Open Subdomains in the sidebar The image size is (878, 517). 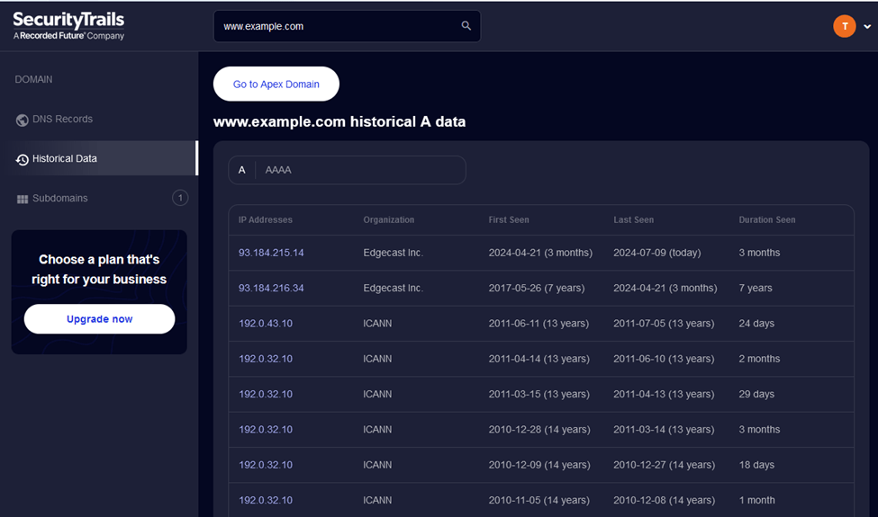tap(60, 199)
